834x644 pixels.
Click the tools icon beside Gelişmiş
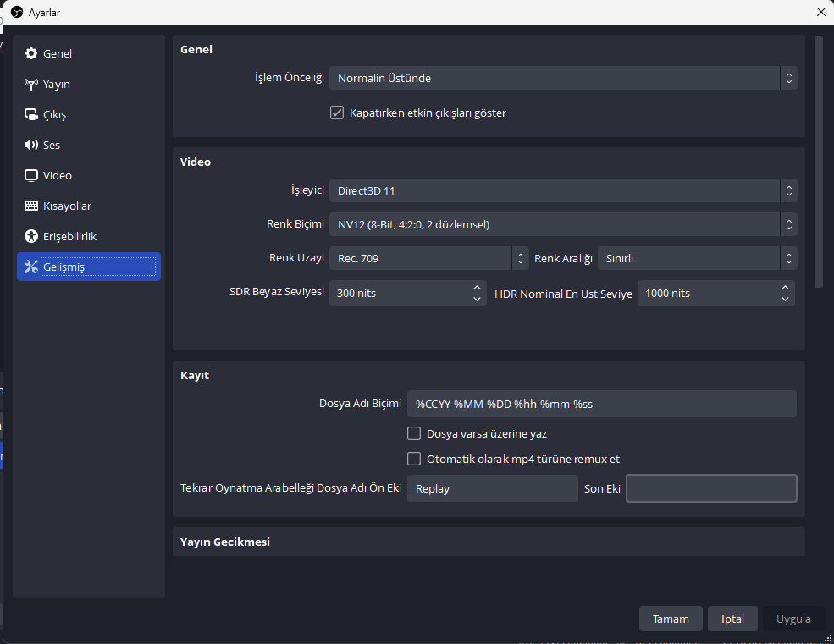[31, 267]
